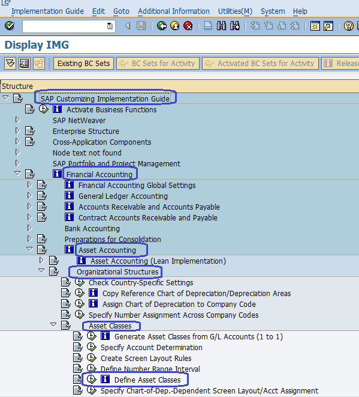This screenshot has width=359, height=397.
Task: Select Specify Account Determination tree item
Action: 151,348
